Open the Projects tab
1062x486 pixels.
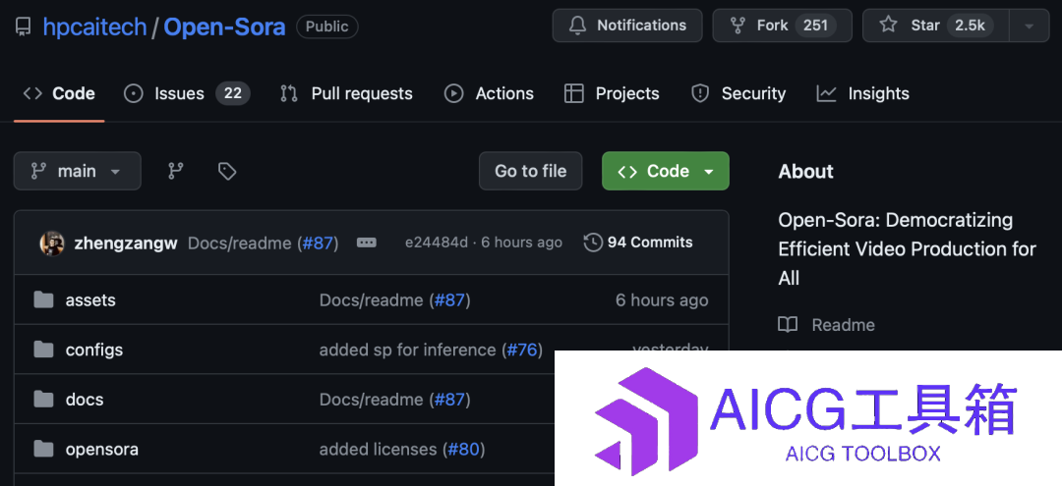[612, 93]
